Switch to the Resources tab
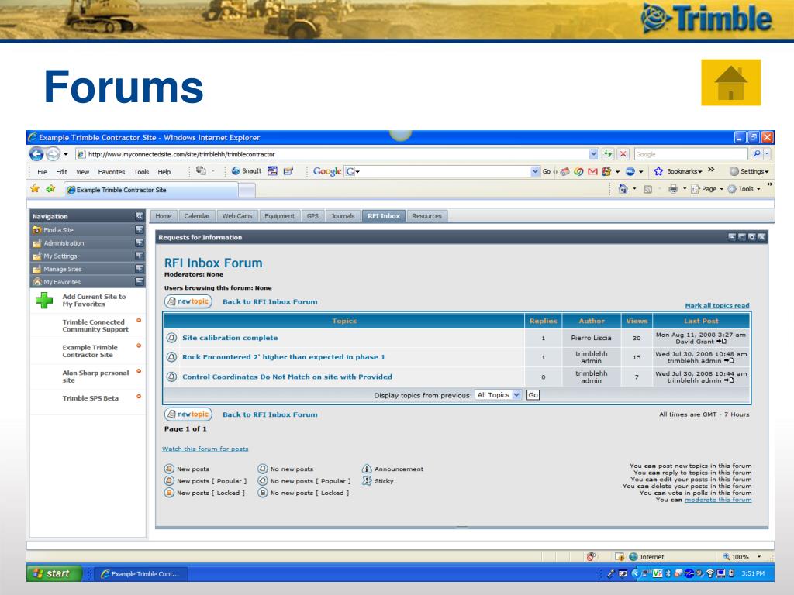The image size is (794, 595). point(427,216)
